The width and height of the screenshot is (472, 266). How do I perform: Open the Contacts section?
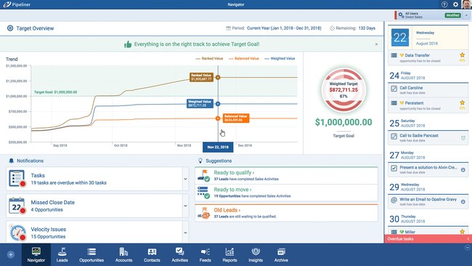152,254
